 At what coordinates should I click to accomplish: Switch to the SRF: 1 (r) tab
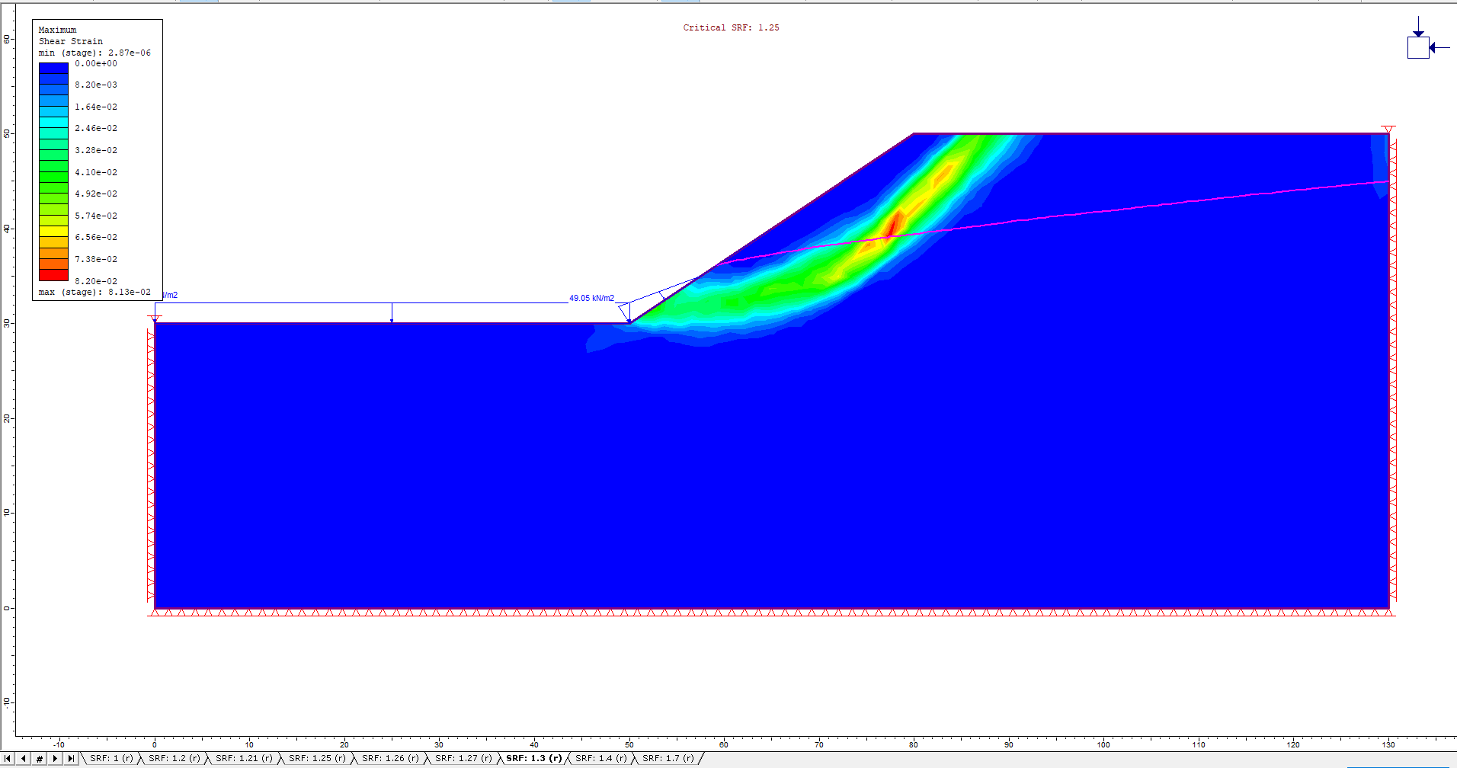pyautogui.click(x=110, y=758)
